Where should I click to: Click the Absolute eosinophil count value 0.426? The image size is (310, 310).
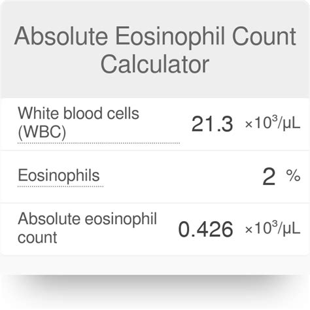(x=205, y=229)
